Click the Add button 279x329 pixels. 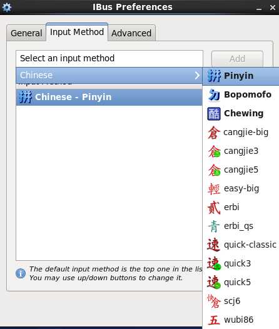click(x=237, y=59)
